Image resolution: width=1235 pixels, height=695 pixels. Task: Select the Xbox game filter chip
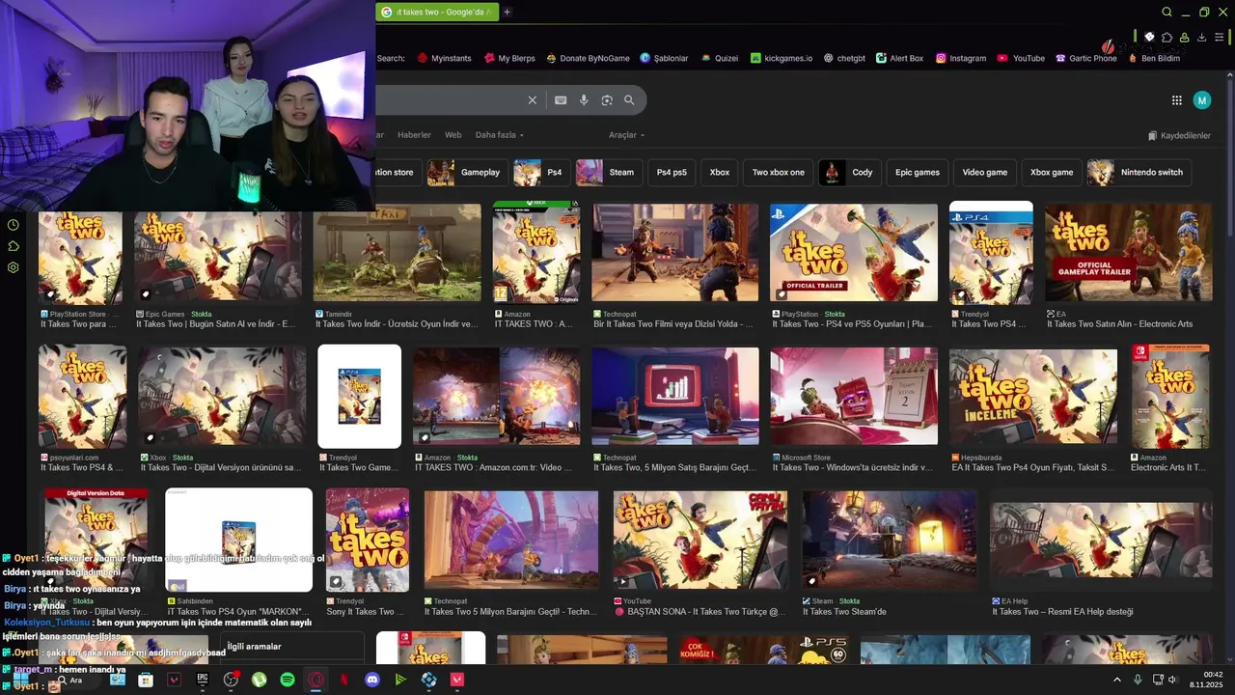pyautogui.click(x=1052, y=173)
